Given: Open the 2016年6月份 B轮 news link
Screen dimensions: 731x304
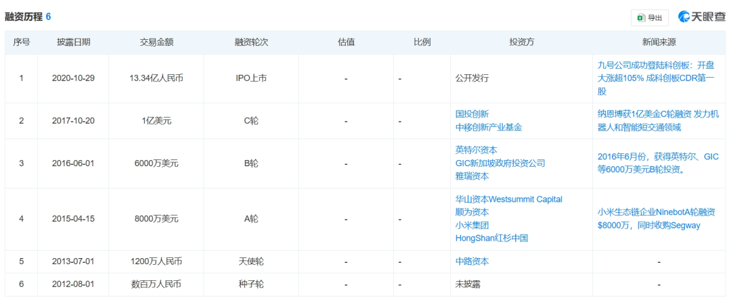Looking at the screenshot, I should pyautogui.click(x=655, y=163).
